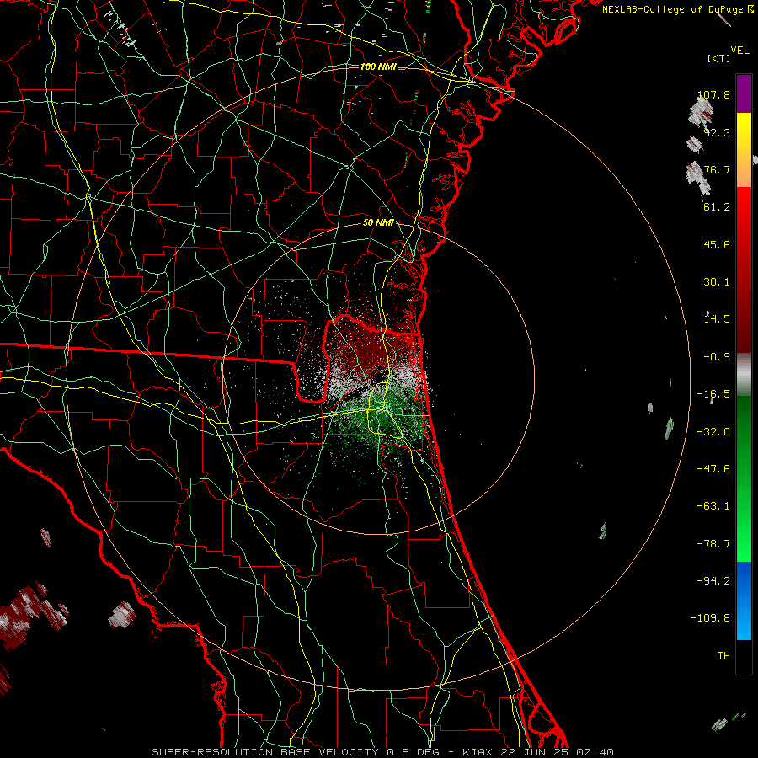758x758 pixels.
Task: Click the -109.8 velocity scale value
Action: [x=710, y=618]
